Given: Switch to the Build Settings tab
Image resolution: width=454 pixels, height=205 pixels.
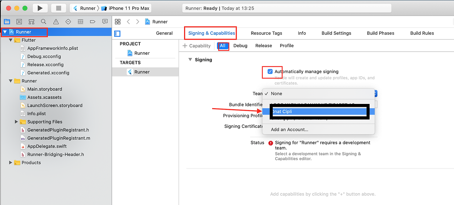Looking at the screenshot, I should pos(336,33).
